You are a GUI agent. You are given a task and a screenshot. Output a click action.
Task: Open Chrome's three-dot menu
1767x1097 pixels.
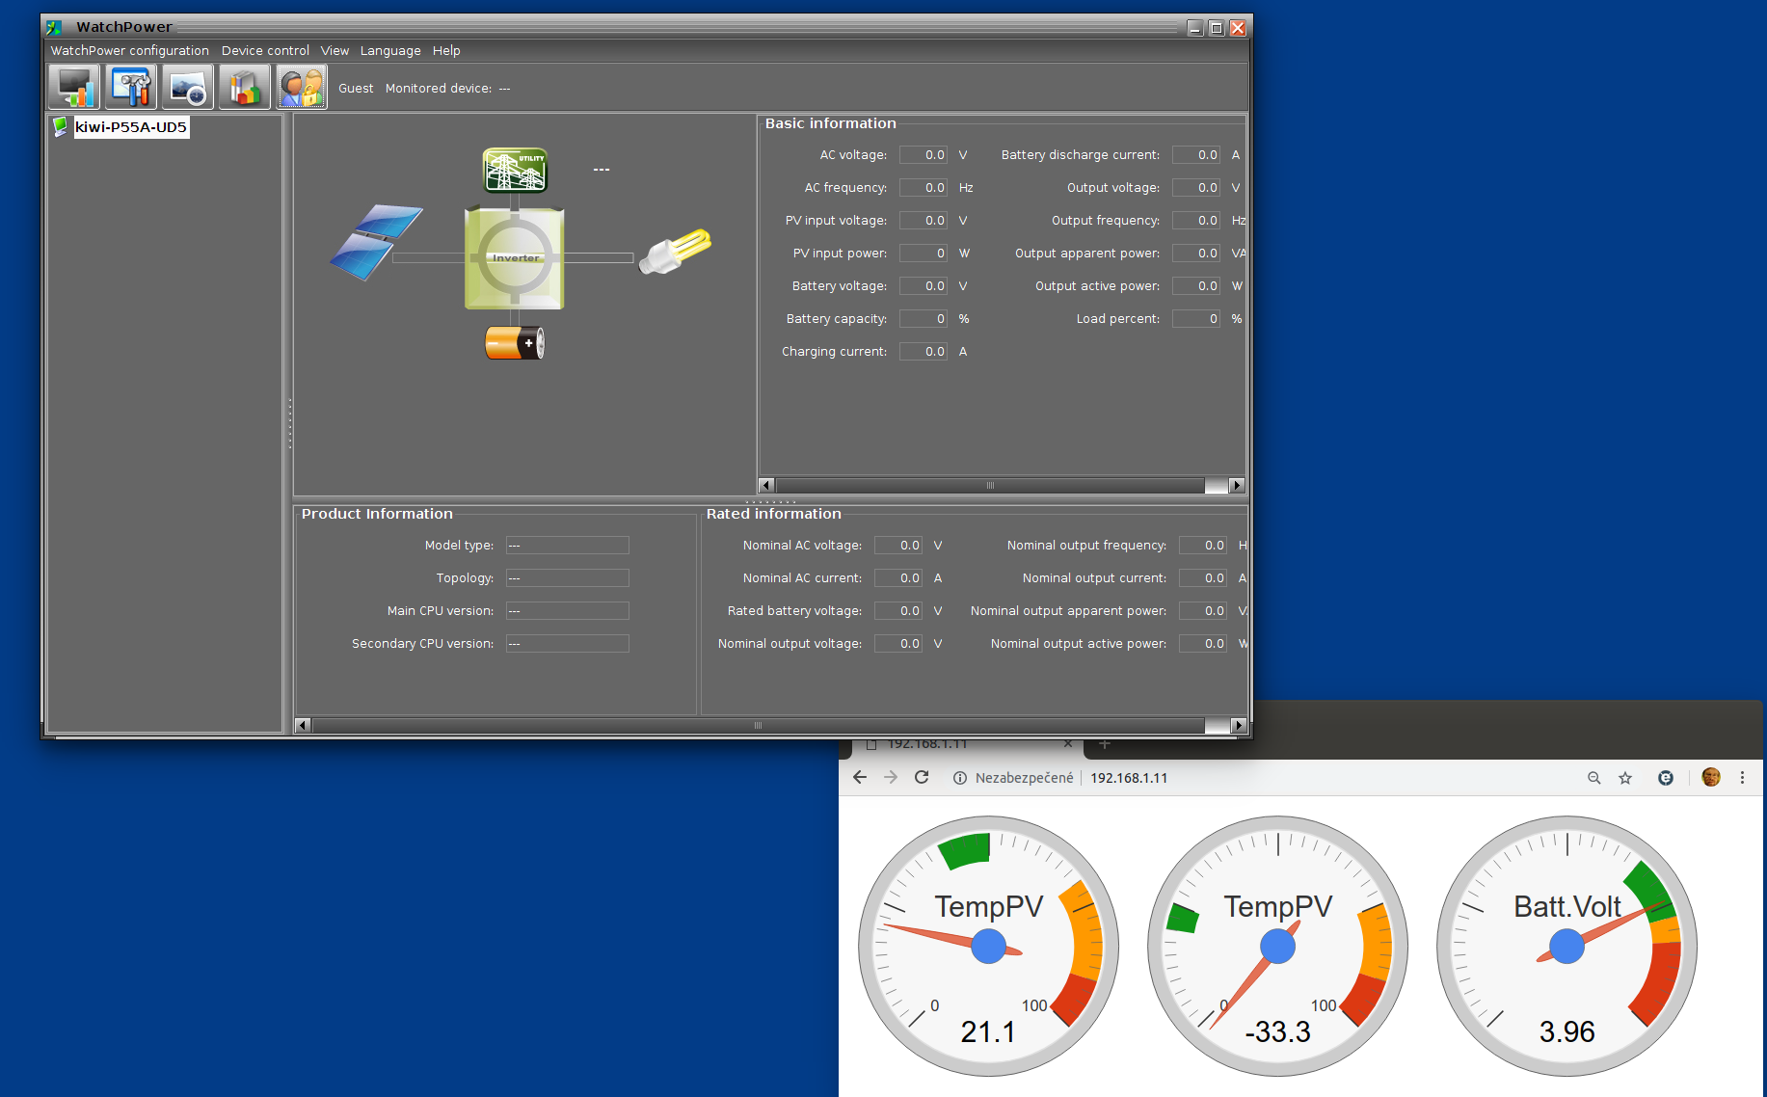[x=1742, y=778]
